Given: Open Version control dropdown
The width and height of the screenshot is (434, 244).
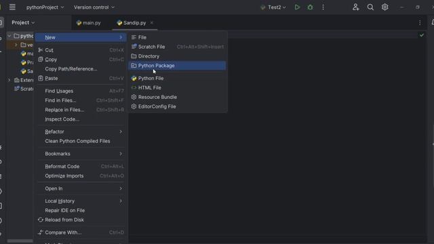Looking at the screenshot, I should coord(94,7).
